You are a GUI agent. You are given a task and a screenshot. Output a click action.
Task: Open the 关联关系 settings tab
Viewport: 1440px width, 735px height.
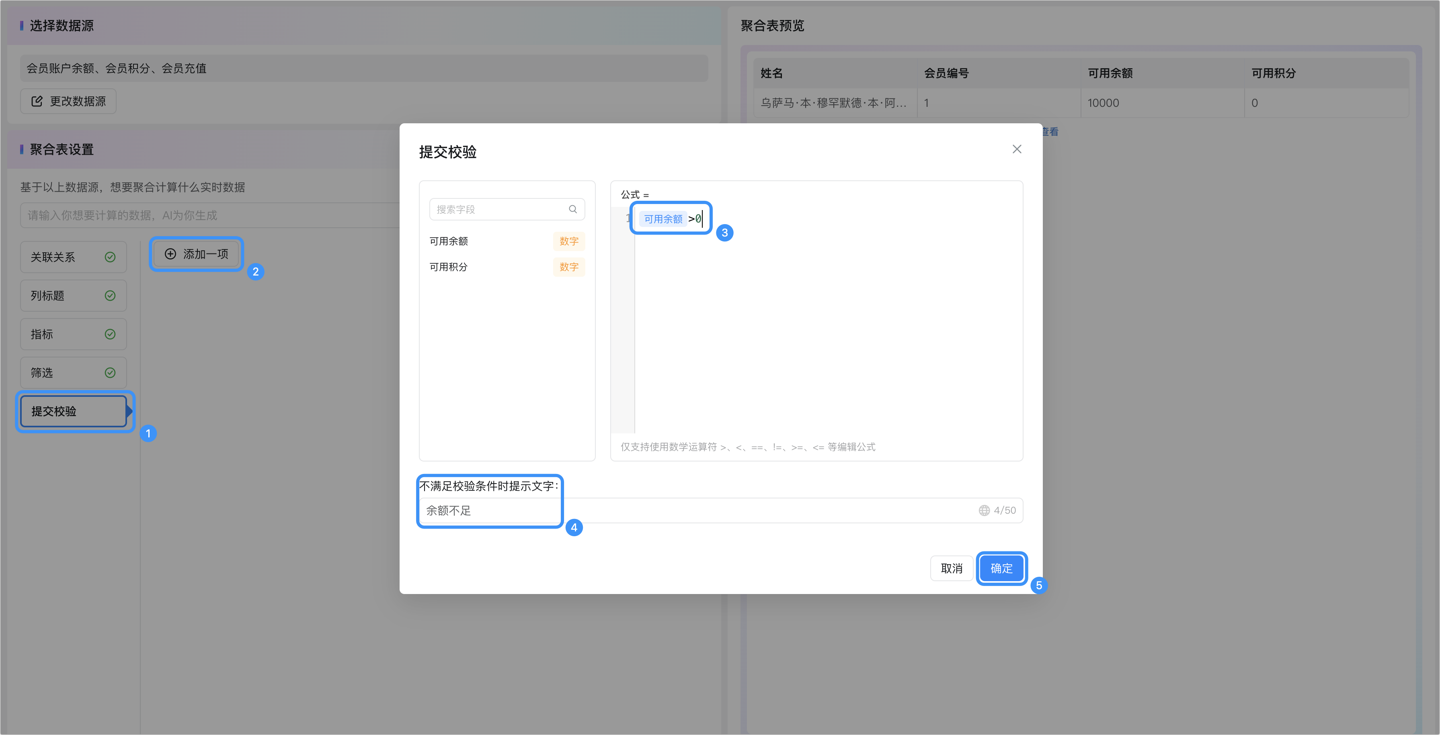pos(73,257)
